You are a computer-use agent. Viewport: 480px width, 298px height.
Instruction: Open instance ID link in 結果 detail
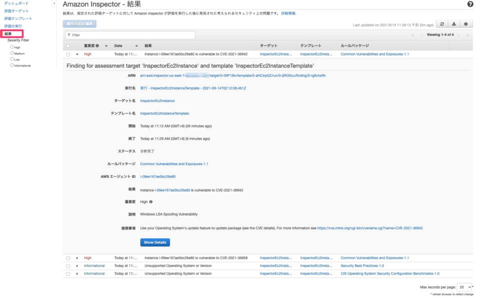[x=172, y=190]
